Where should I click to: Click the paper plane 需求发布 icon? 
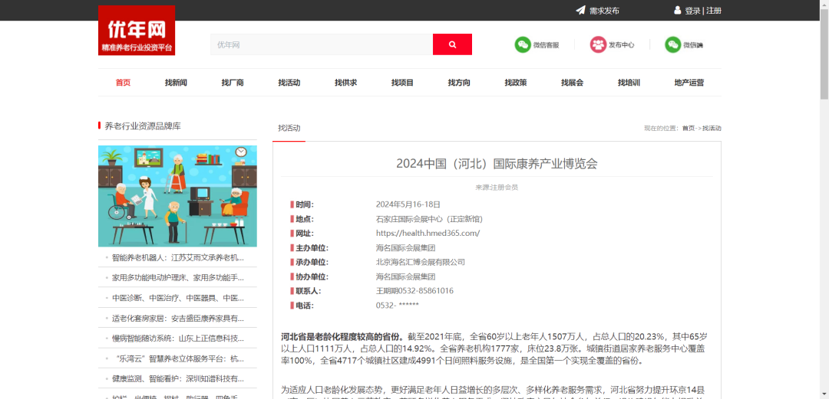click(x=580, y=11)
